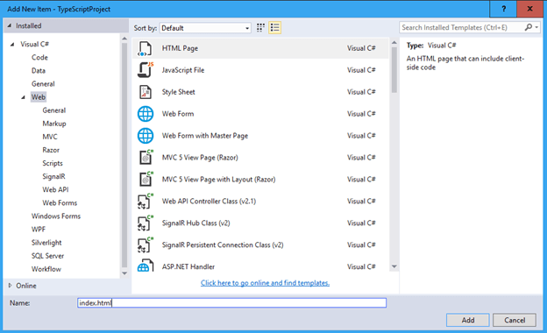Select the Workflow category
Viewport: 547px width, 333px height.
pyautogui.click(x=46, y=270)
